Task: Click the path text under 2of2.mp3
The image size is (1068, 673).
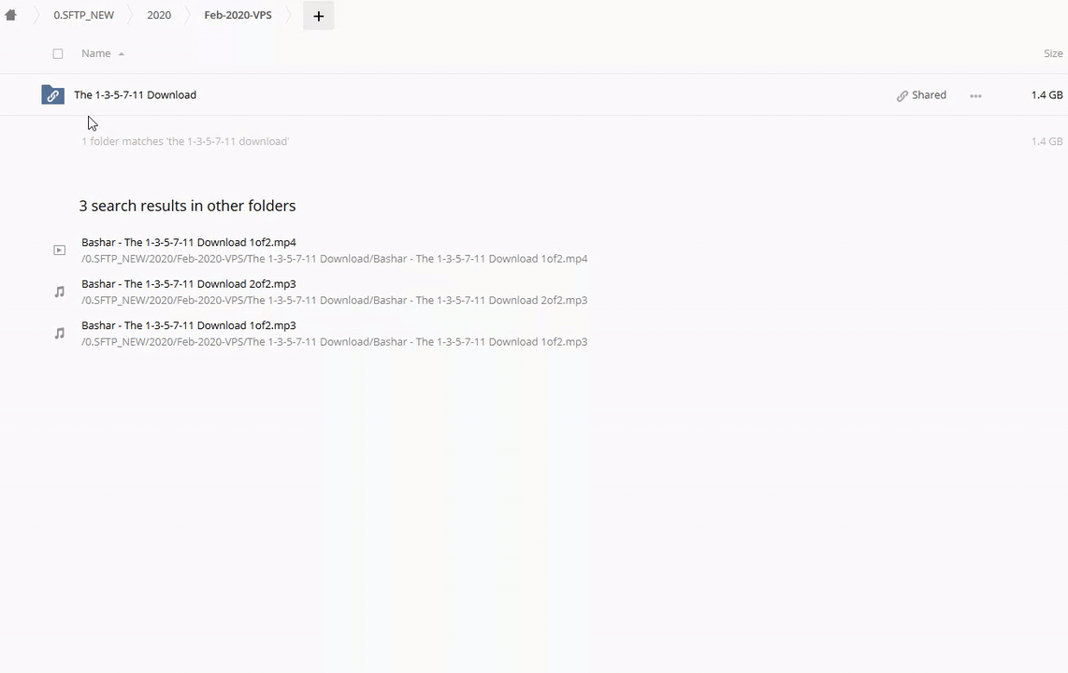Action: click(x=335, y=300)
